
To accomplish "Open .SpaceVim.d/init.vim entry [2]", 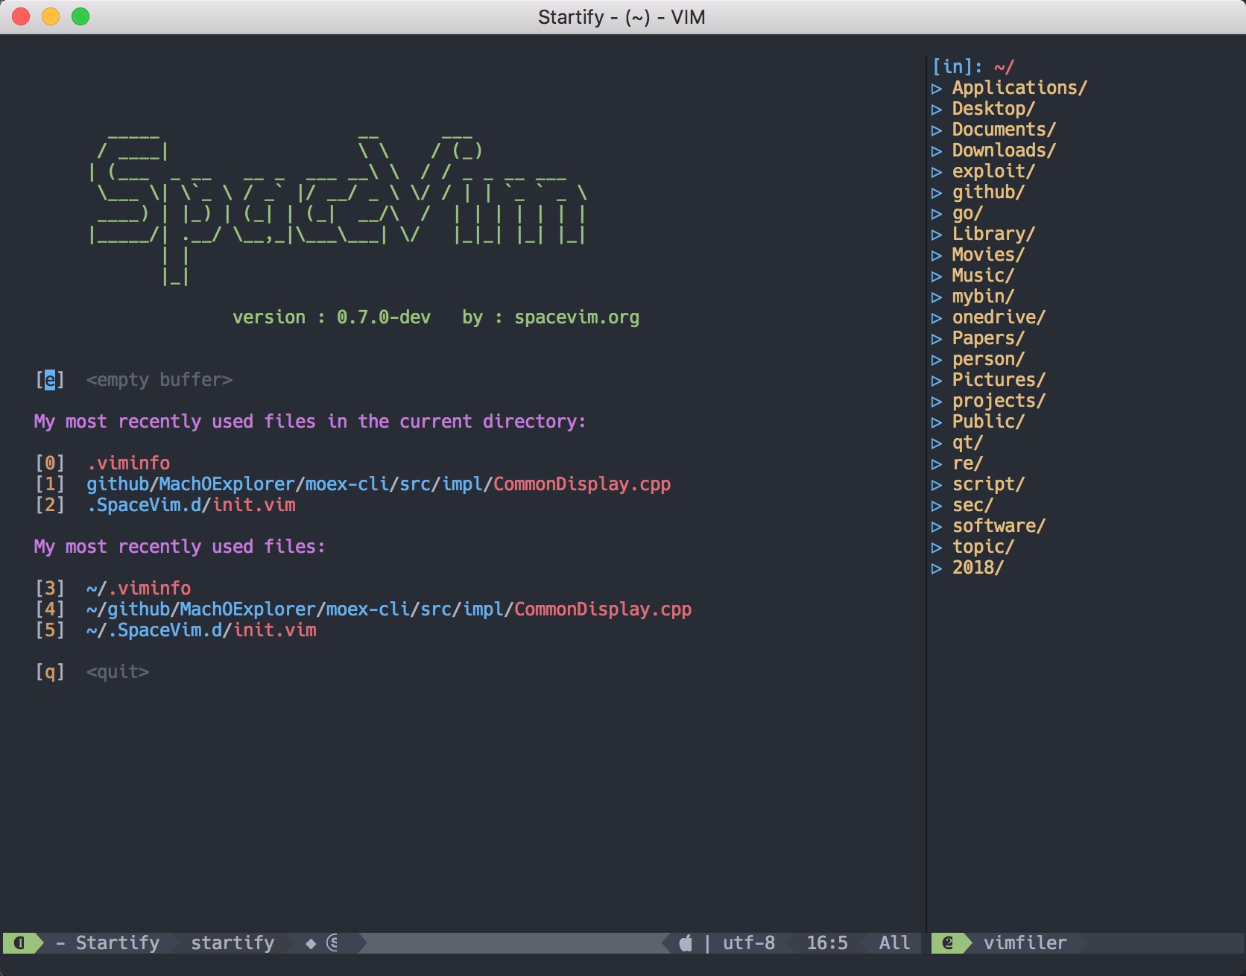I will 191,505.
